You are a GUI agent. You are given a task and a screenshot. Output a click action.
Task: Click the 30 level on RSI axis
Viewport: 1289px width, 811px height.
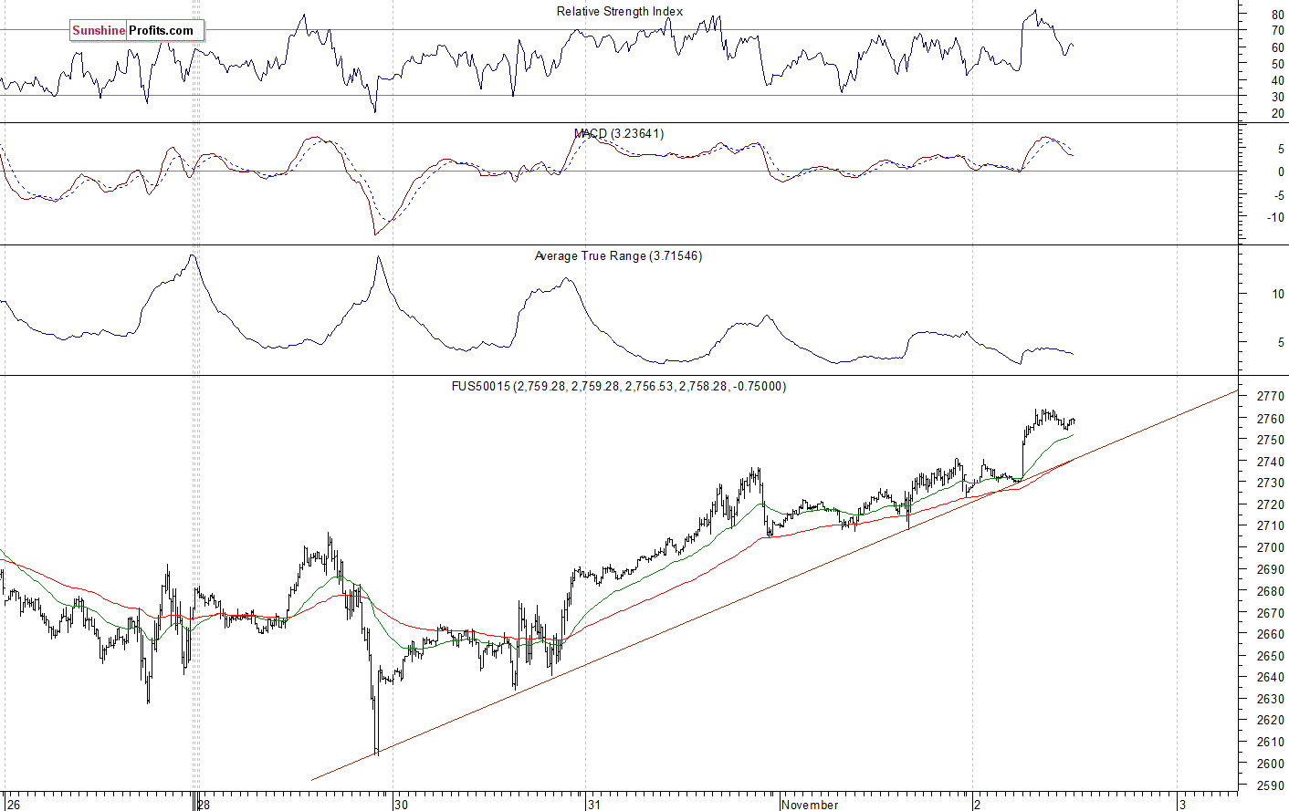tap(1277, 98)
